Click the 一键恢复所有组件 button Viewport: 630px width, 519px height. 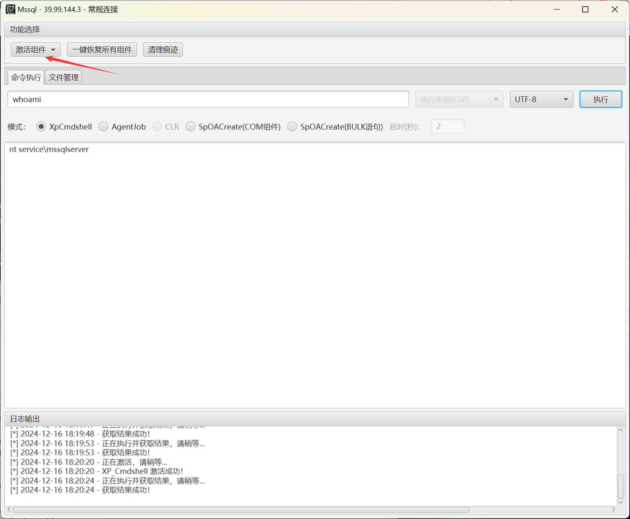coord(102,50)
